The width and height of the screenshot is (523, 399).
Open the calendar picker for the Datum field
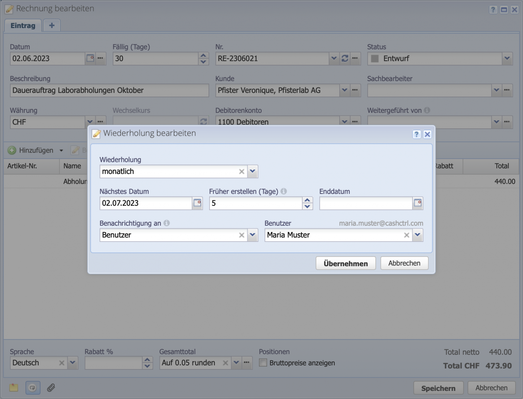(x=90, y=58)
